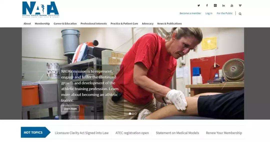Expand the Career & Education menu

click(x=65, y=24)
